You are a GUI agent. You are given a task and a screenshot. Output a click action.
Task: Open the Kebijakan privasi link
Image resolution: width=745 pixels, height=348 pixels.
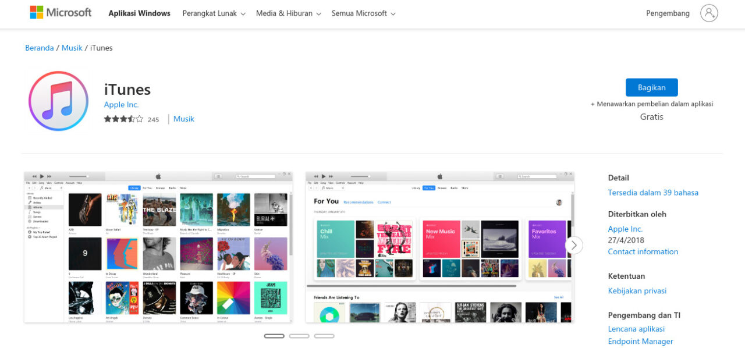[637, 291]
